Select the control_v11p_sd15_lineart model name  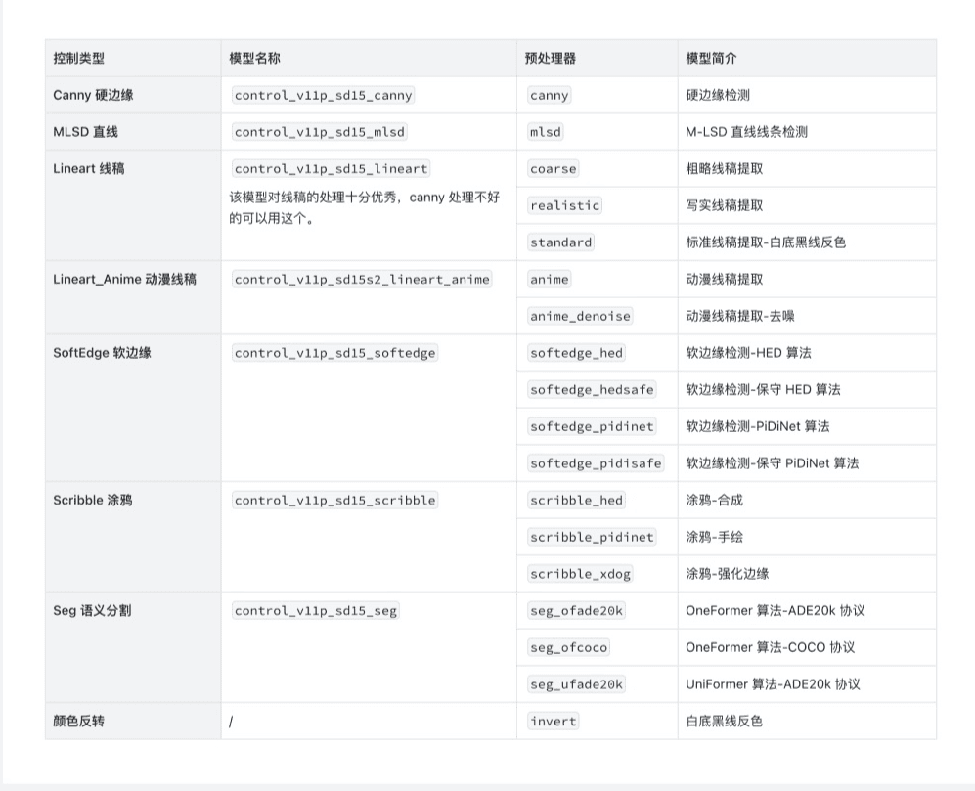(331, 168)
